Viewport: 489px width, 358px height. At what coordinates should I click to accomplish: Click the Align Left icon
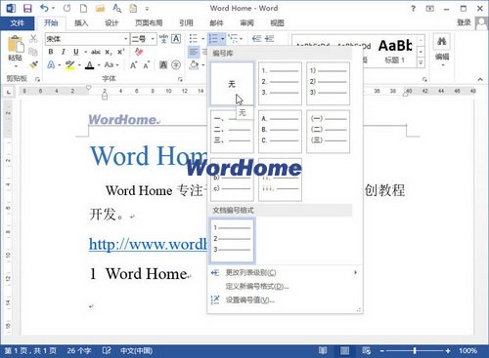point(194,52)
